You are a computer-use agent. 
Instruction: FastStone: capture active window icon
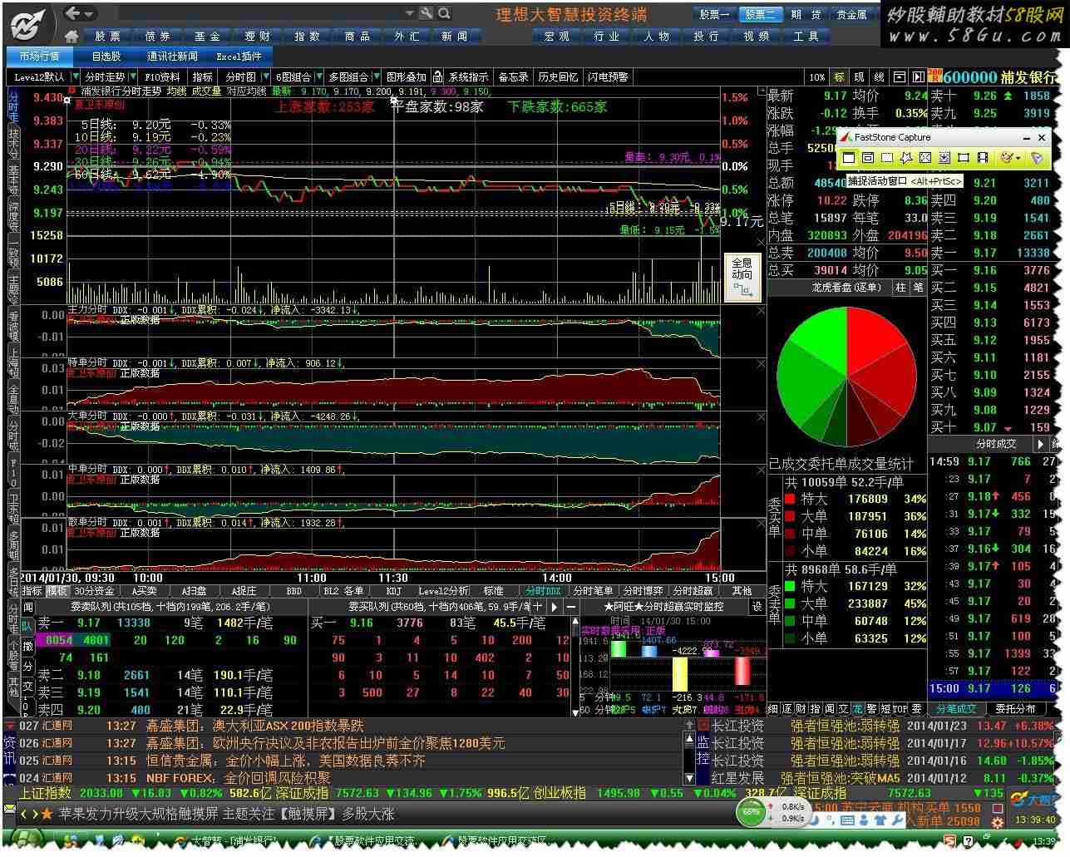[x=849, y=157]
